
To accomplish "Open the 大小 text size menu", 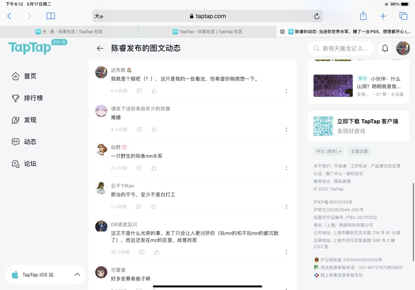I will click(99, 16).
